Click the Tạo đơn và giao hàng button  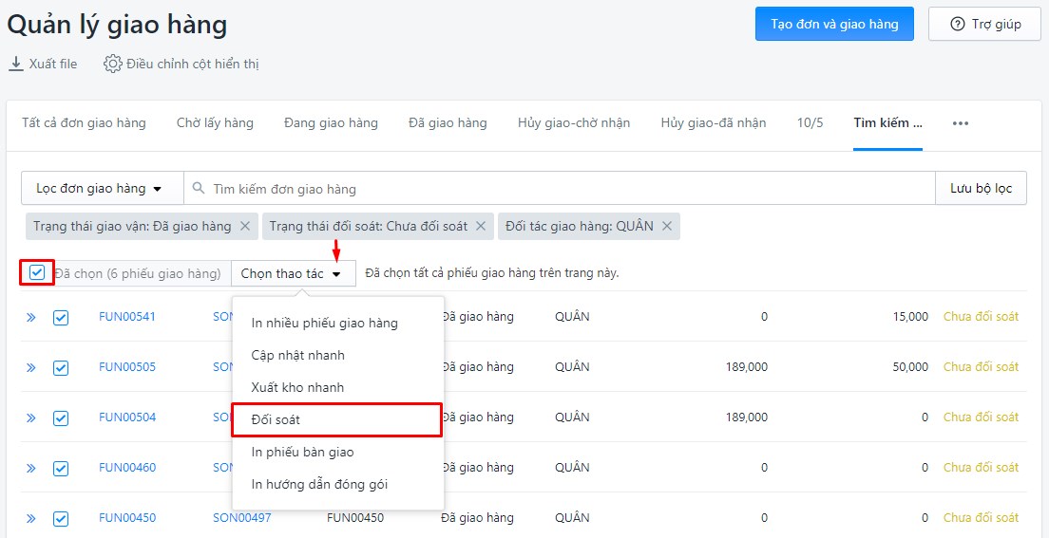[x=834, y=24]
